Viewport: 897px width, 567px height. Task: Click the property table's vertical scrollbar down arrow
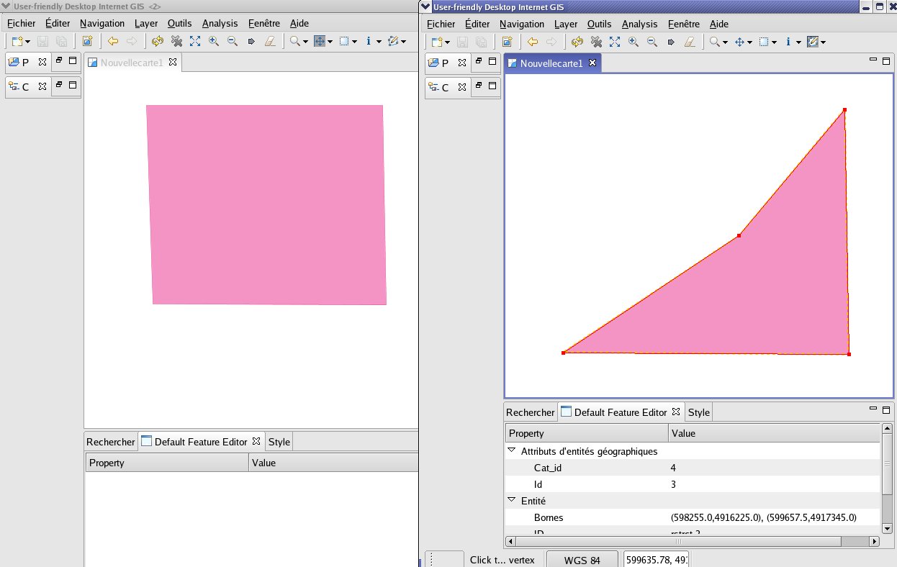tap(887, 528)
